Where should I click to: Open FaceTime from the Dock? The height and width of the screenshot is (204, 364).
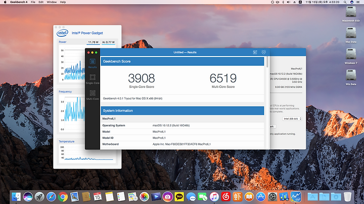(202, 197)
